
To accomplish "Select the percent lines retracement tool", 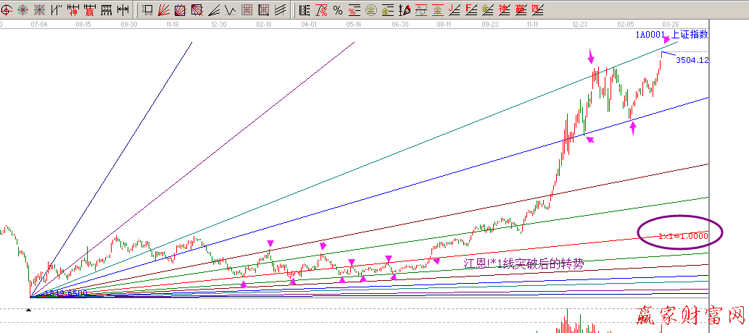I will [x=353, y=9].
